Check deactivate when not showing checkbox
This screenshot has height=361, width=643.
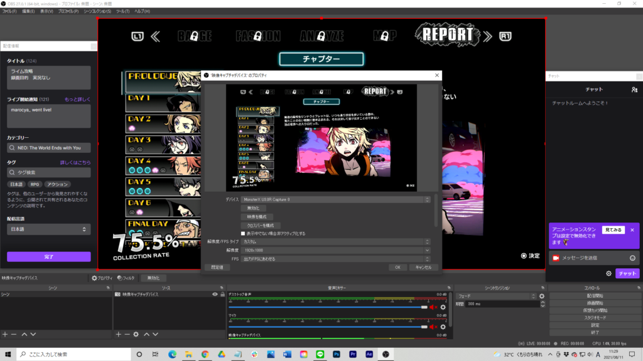(x=243, y=234)
